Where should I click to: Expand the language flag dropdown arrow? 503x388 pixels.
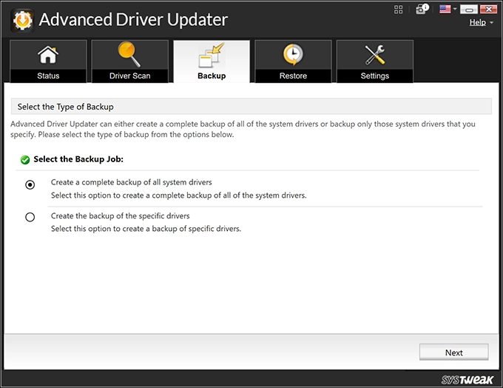(455, 9)
